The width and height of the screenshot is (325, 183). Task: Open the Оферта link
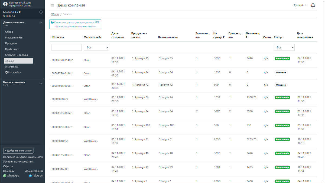[8, 166]
